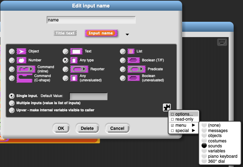This screenshot has height=167, width=243.
Task: Click the Boolean (T/F) hexagon icon
Action: pyautogui.click(x=133, y=60)
